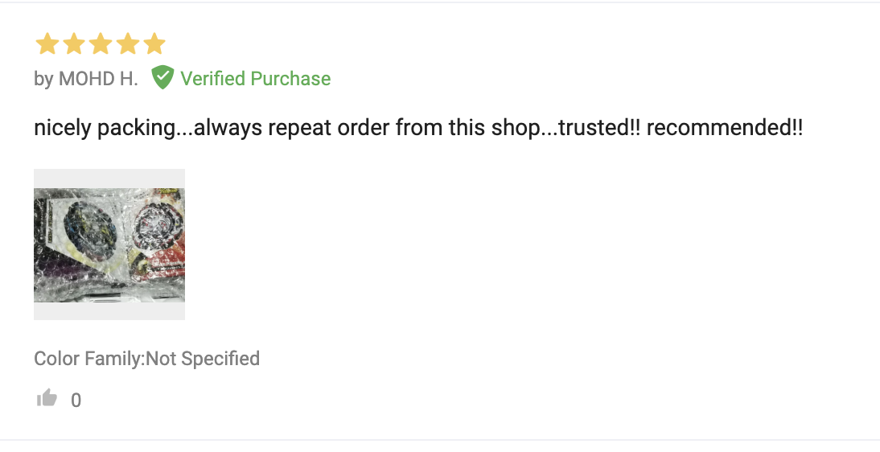Click the third rating star

[101, 43]
